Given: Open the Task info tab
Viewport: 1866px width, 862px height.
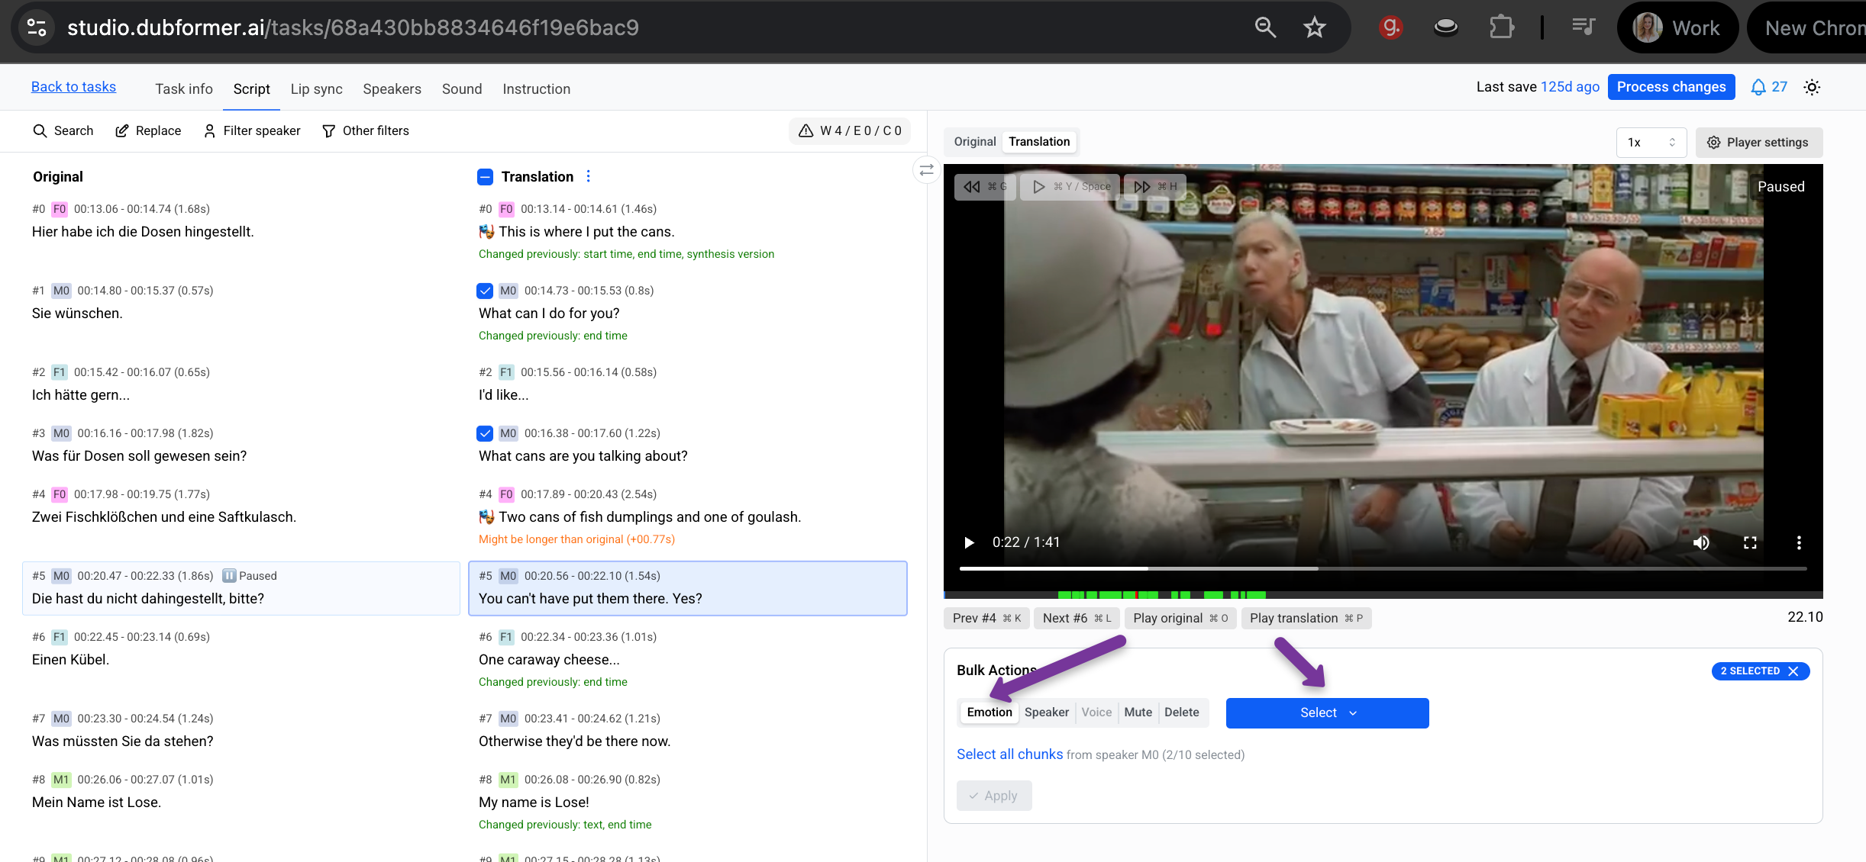Looking at the screenshot, I should pyautogui.click(x=184, y=89).
